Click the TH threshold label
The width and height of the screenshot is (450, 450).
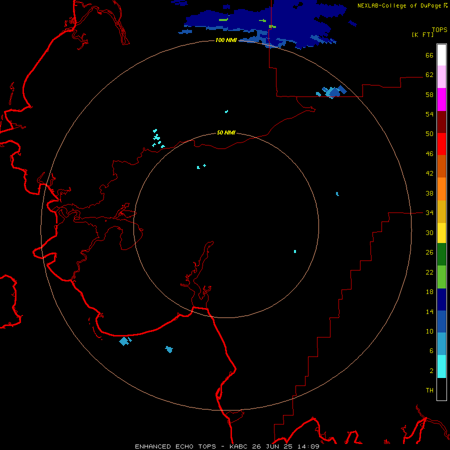click(x=429, y=390)
